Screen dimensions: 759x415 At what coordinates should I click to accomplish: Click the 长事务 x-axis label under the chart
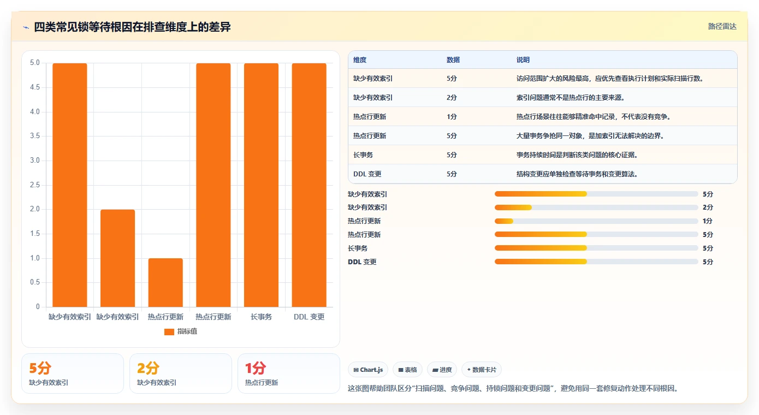click(261, 317)
